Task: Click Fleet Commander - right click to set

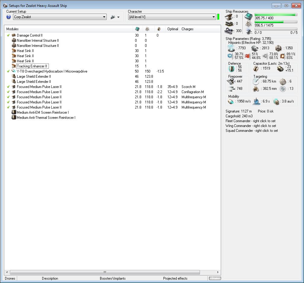Action: tap(250, 121)
